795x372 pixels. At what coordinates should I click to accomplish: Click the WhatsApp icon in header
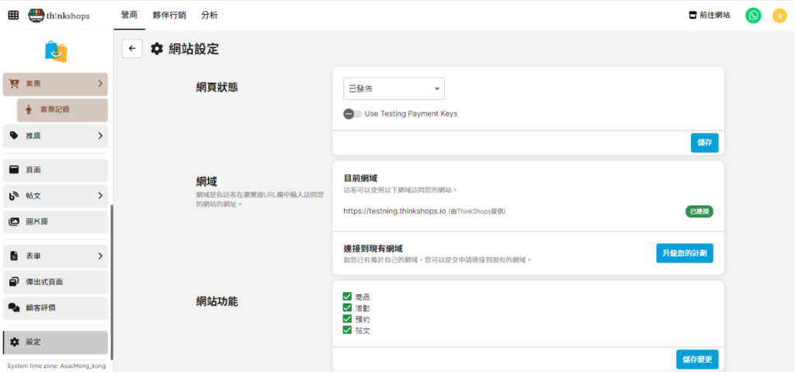pos(753,15)
